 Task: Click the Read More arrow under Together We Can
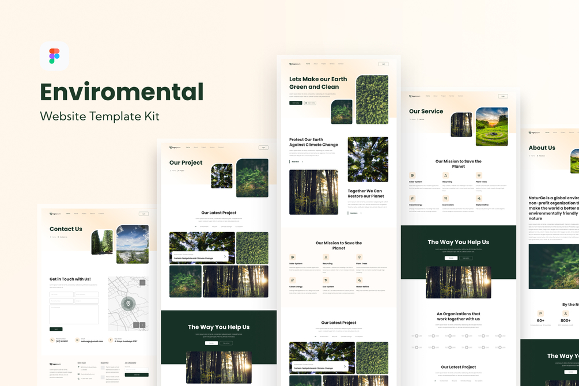pos(361,213)
